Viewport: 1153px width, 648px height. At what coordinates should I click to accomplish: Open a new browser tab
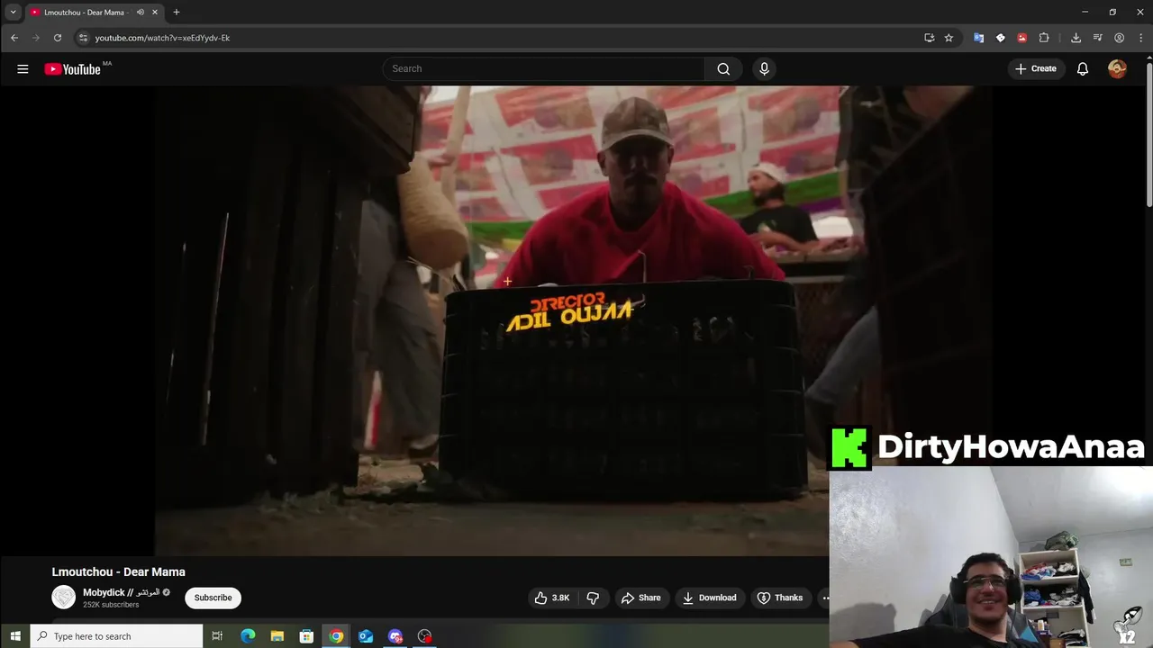click(x=177, y=13)
